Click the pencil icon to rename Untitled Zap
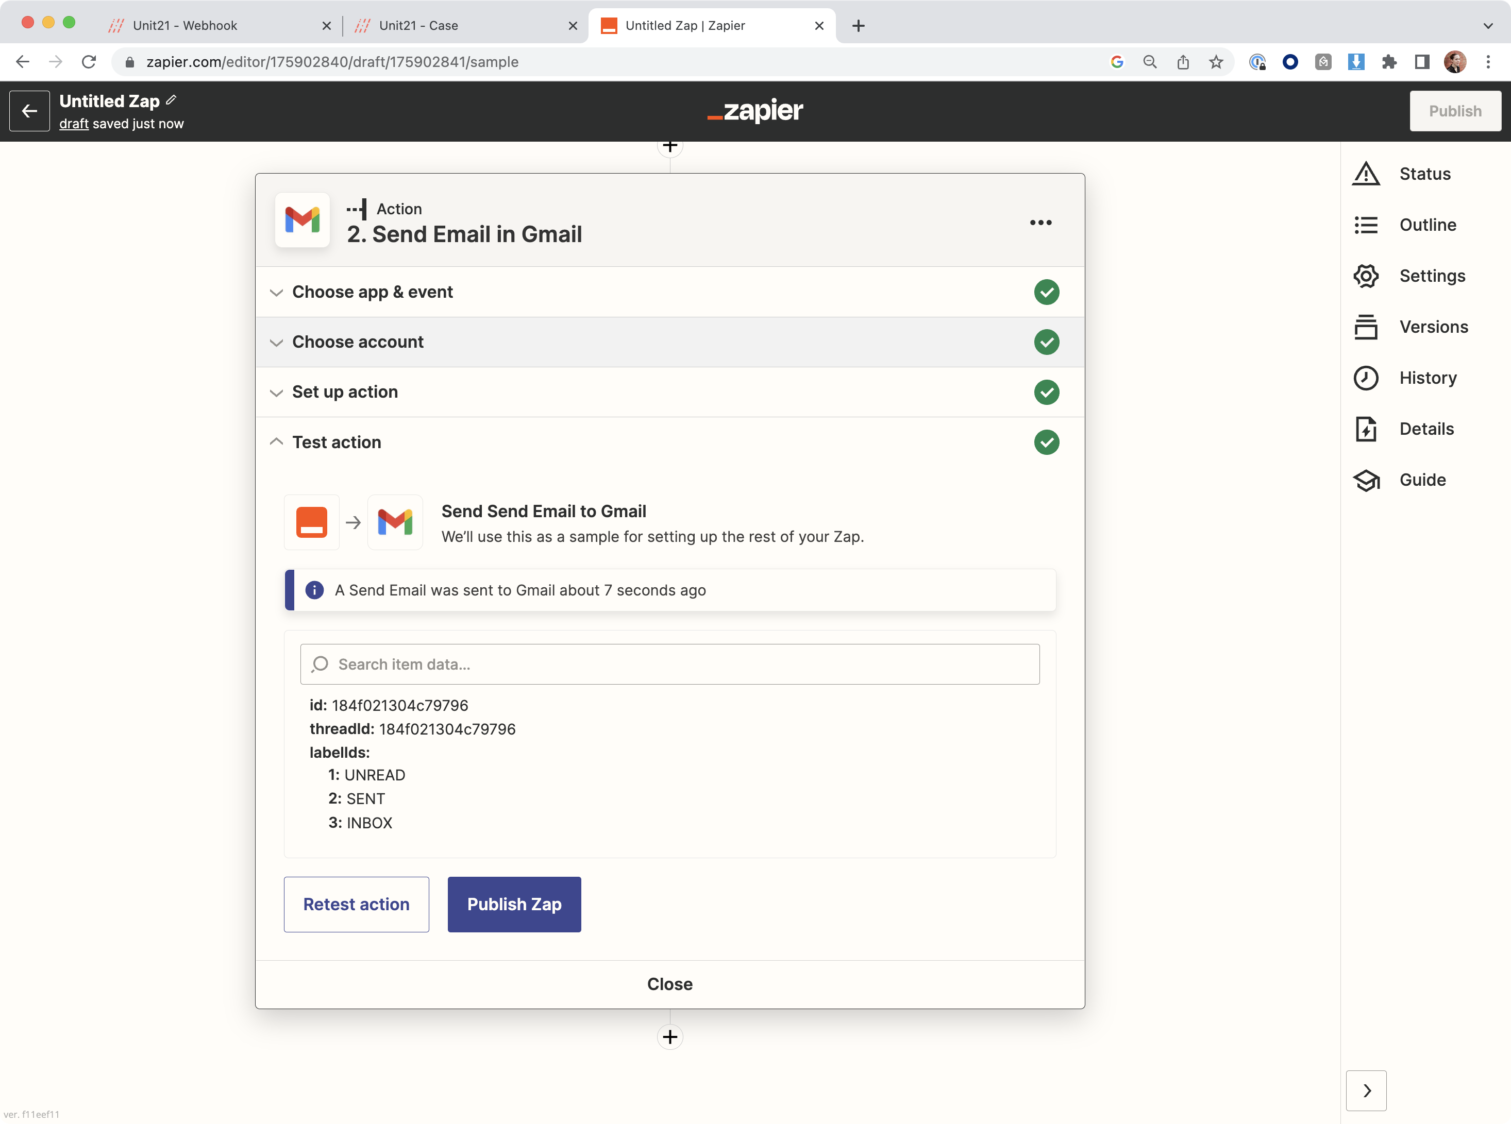Viewport: 1511px width, 1124px height. [x=172, y=100]
